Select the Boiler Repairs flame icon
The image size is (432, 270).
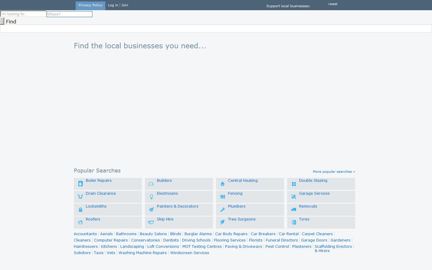tap(80, 183)
